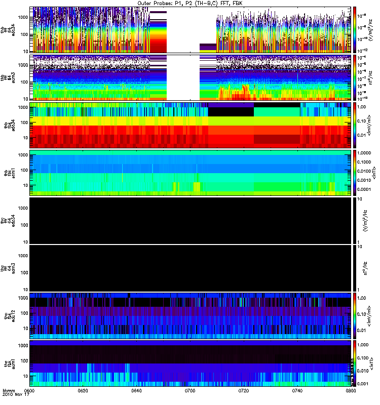Click the thb fbk scm1 filter bank panel
The image size is (380, 405).
[x=191, y=173]
